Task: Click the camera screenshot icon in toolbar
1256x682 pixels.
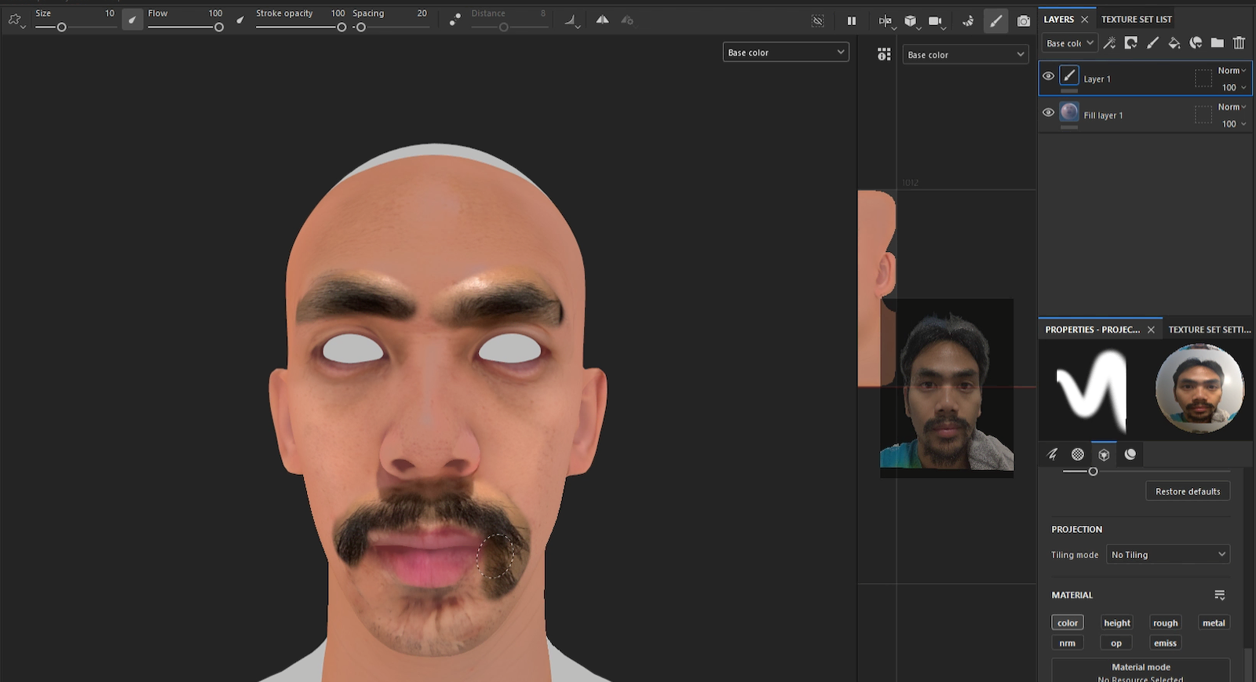Action: click(x=1023, y=21)
